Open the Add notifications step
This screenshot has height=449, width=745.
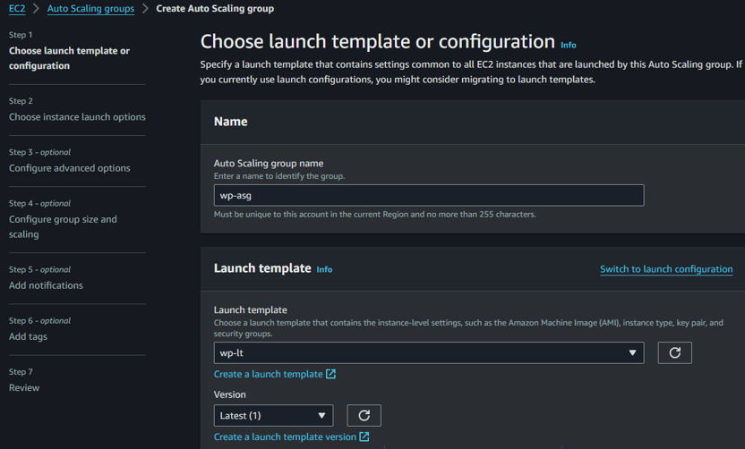point(46,285)
